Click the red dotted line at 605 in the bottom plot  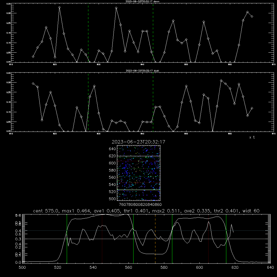tap(209, 238)
